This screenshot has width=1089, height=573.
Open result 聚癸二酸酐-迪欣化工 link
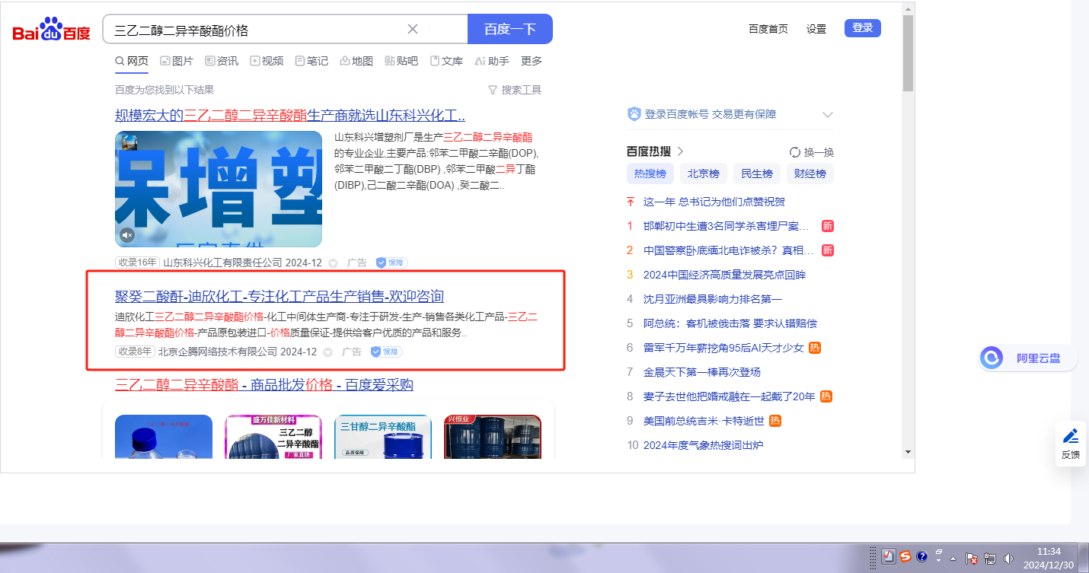pyautogui.click(x=279, y=296)
